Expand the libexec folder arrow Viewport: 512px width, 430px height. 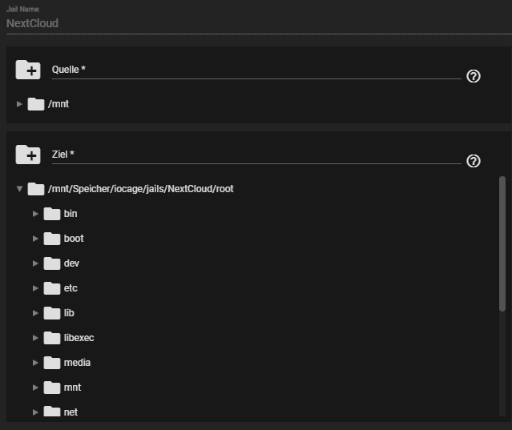pyautogui.click(x=35, y=338)
